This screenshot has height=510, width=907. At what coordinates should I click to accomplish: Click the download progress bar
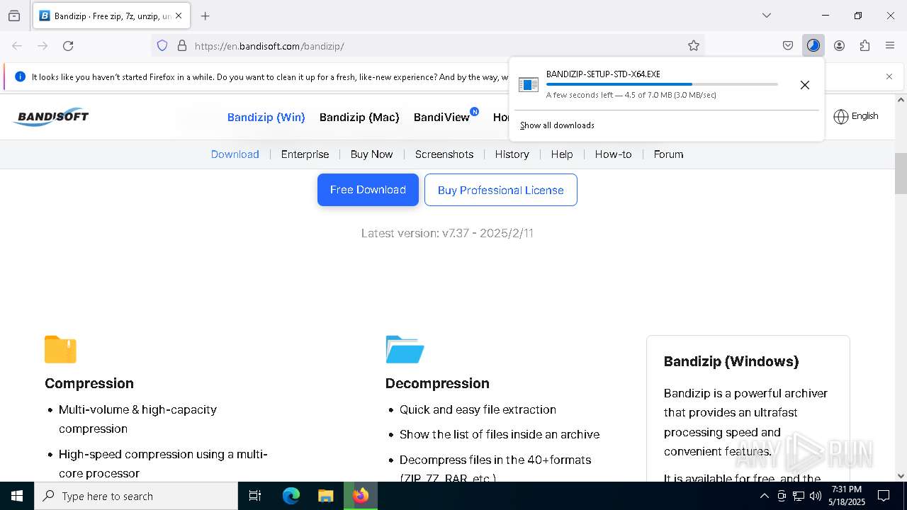coord(662,84)
